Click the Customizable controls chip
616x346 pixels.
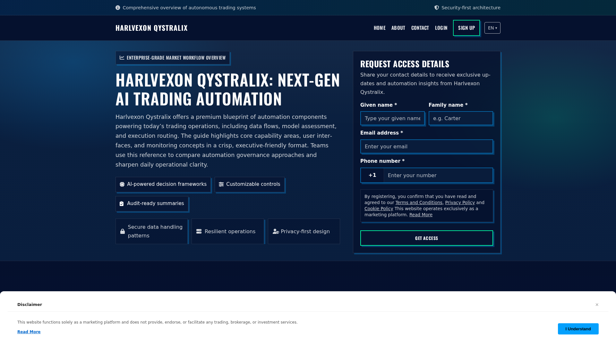(250, 184)
